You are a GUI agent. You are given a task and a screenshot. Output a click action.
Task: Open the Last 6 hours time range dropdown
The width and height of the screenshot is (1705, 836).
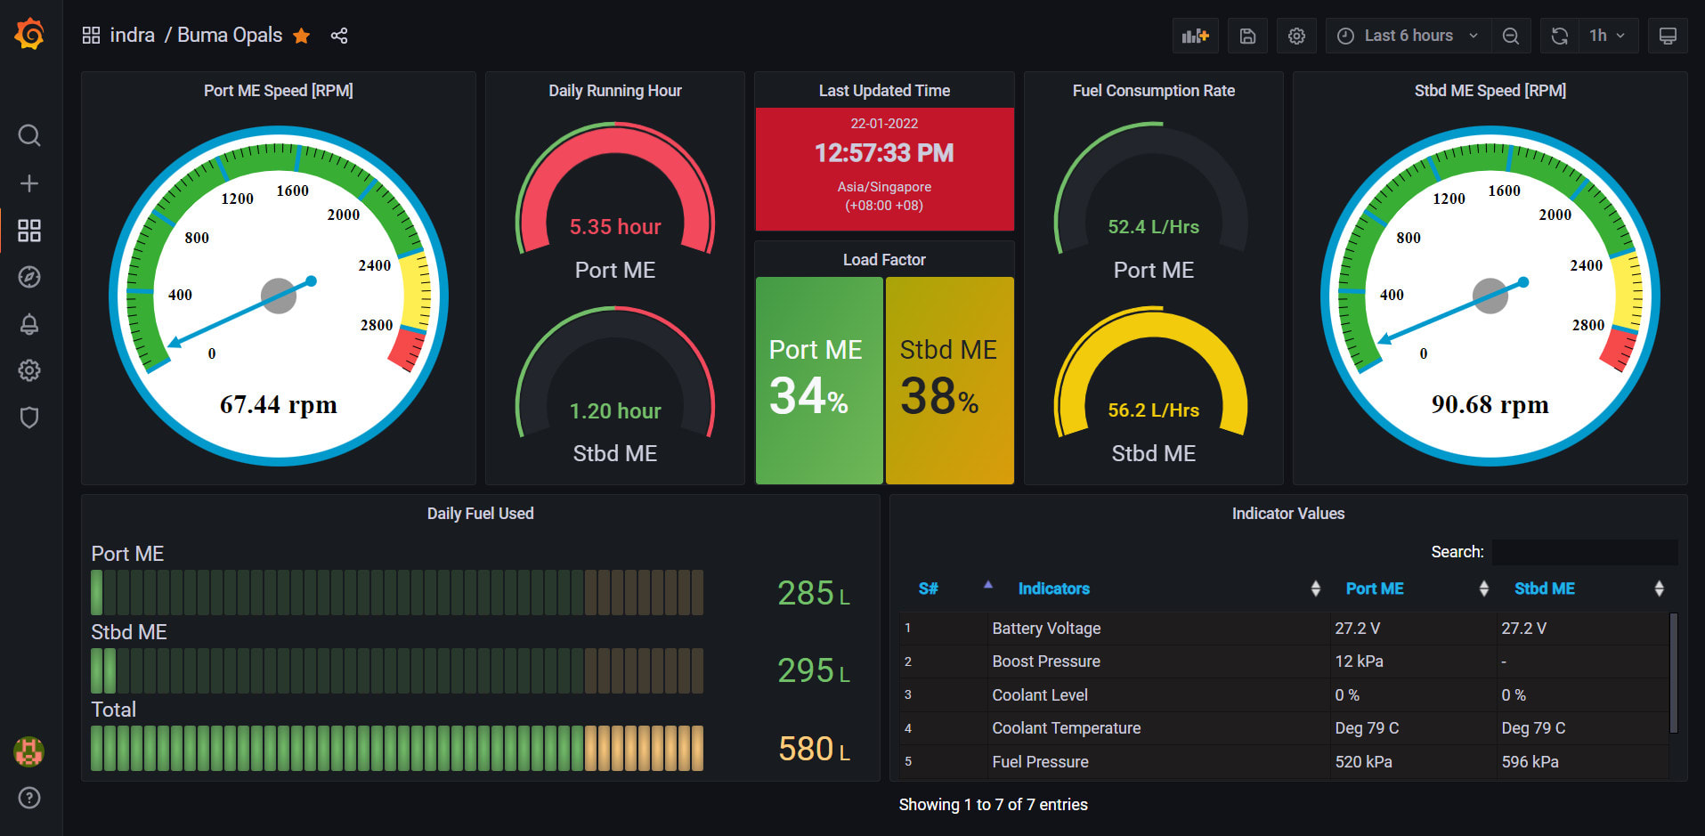click(1407, 36)
